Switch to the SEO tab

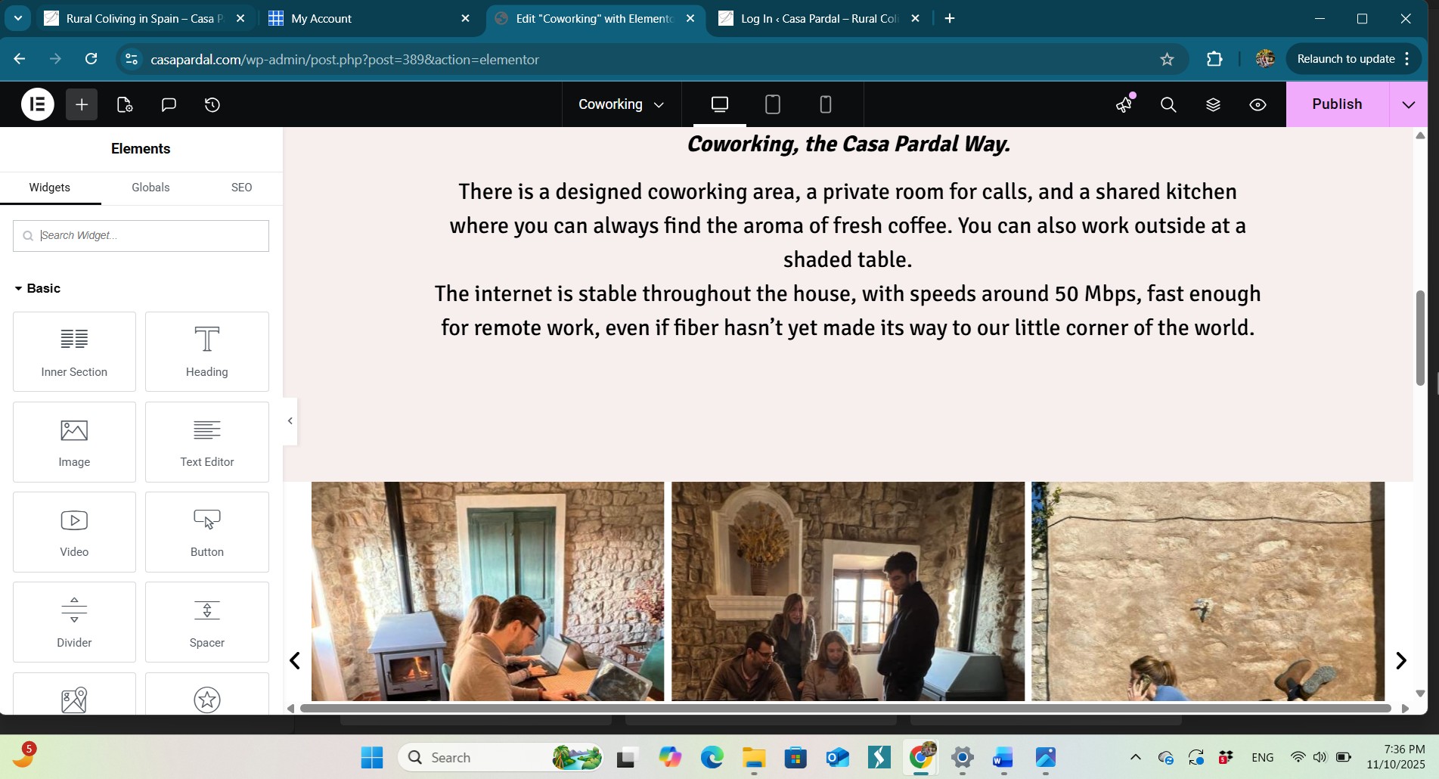click(x=241, y=188)
